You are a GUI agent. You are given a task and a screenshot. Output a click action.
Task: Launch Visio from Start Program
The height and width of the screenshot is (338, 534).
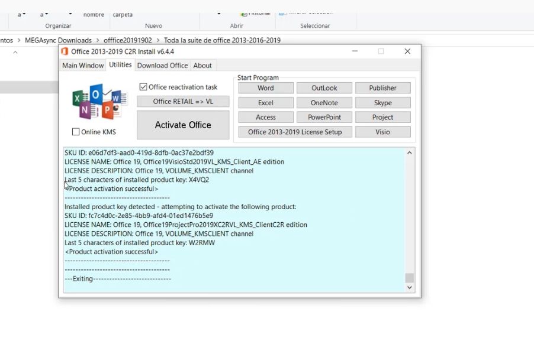(x=383, y=132)
